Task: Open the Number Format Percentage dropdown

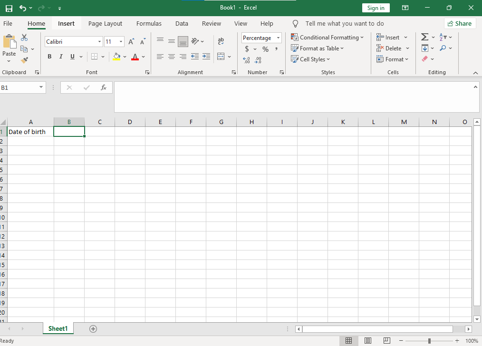Action: (x=278, y=38)
